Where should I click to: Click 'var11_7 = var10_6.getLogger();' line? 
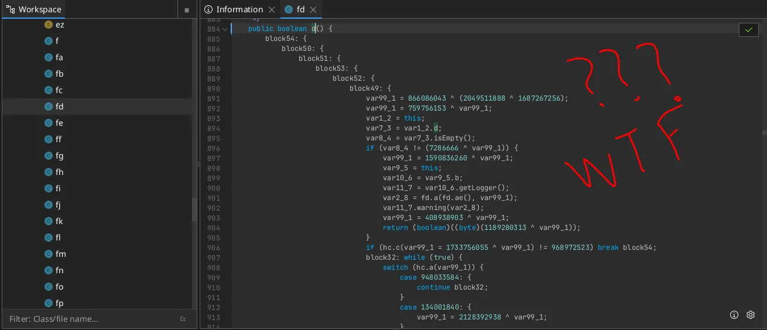[446, 188]
